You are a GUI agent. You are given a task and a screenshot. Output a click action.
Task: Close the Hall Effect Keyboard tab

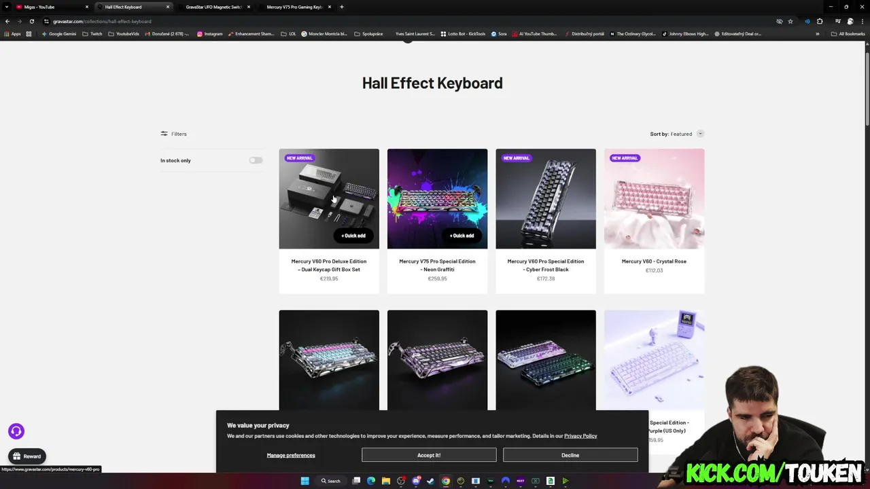[x=168, y=7]
